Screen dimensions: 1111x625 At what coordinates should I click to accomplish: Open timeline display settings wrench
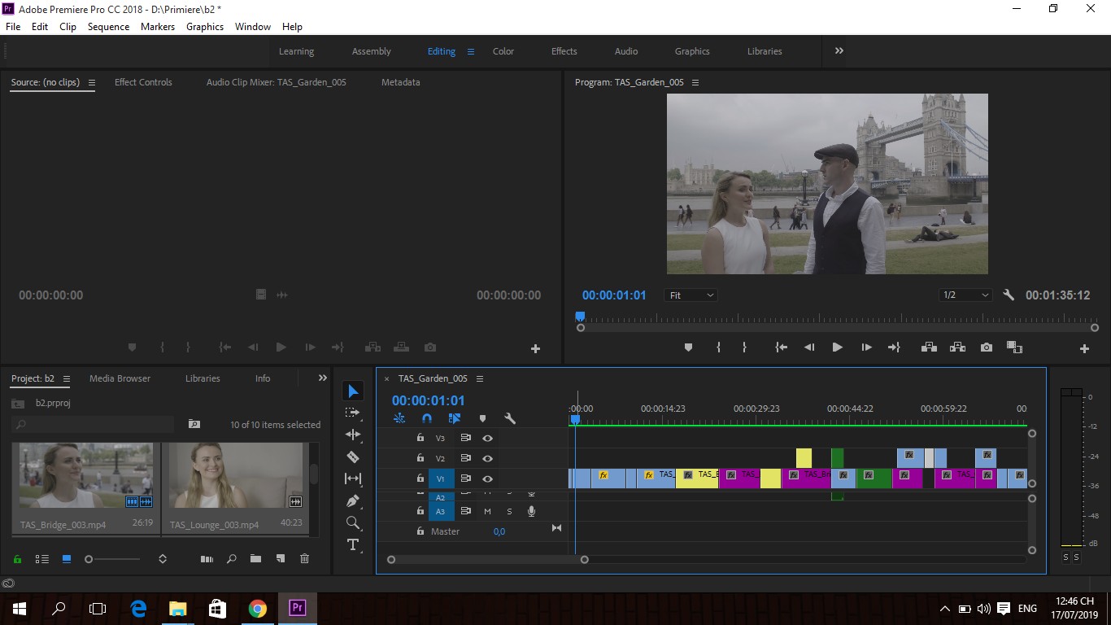click(510, 418)
